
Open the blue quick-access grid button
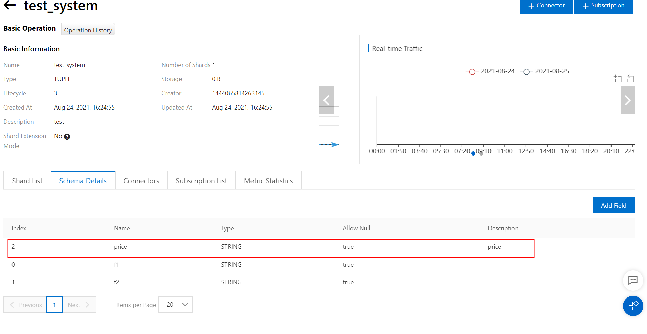tap(633, 306)
